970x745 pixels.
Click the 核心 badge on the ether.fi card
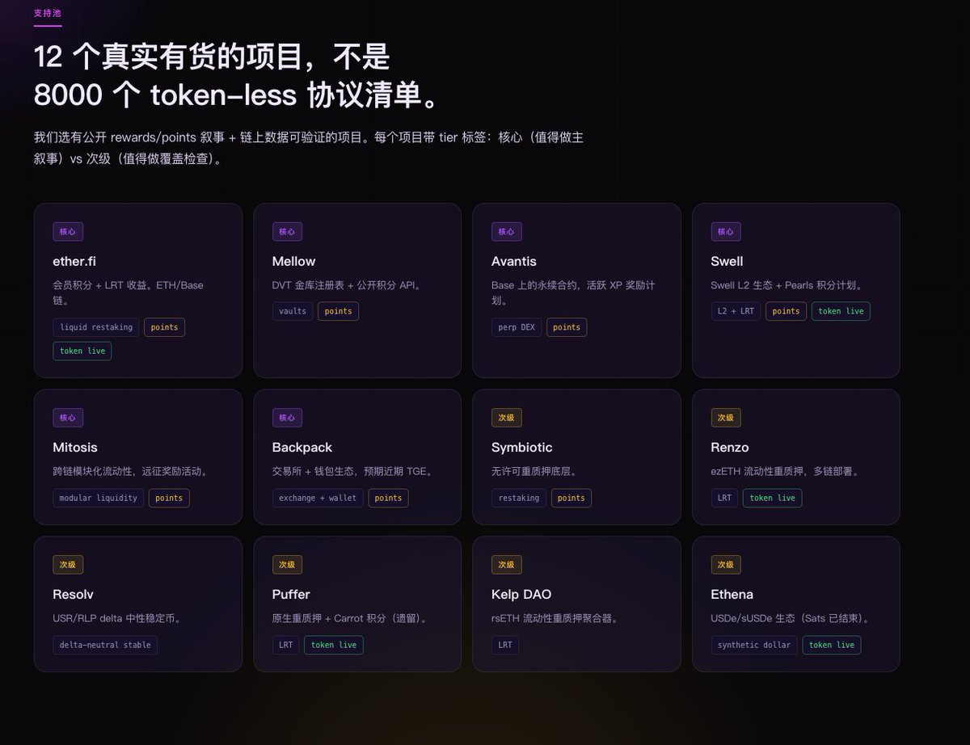point(68,232)
